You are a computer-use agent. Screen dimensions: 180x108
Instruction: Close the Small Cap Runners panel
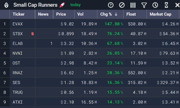pos(177,5)
